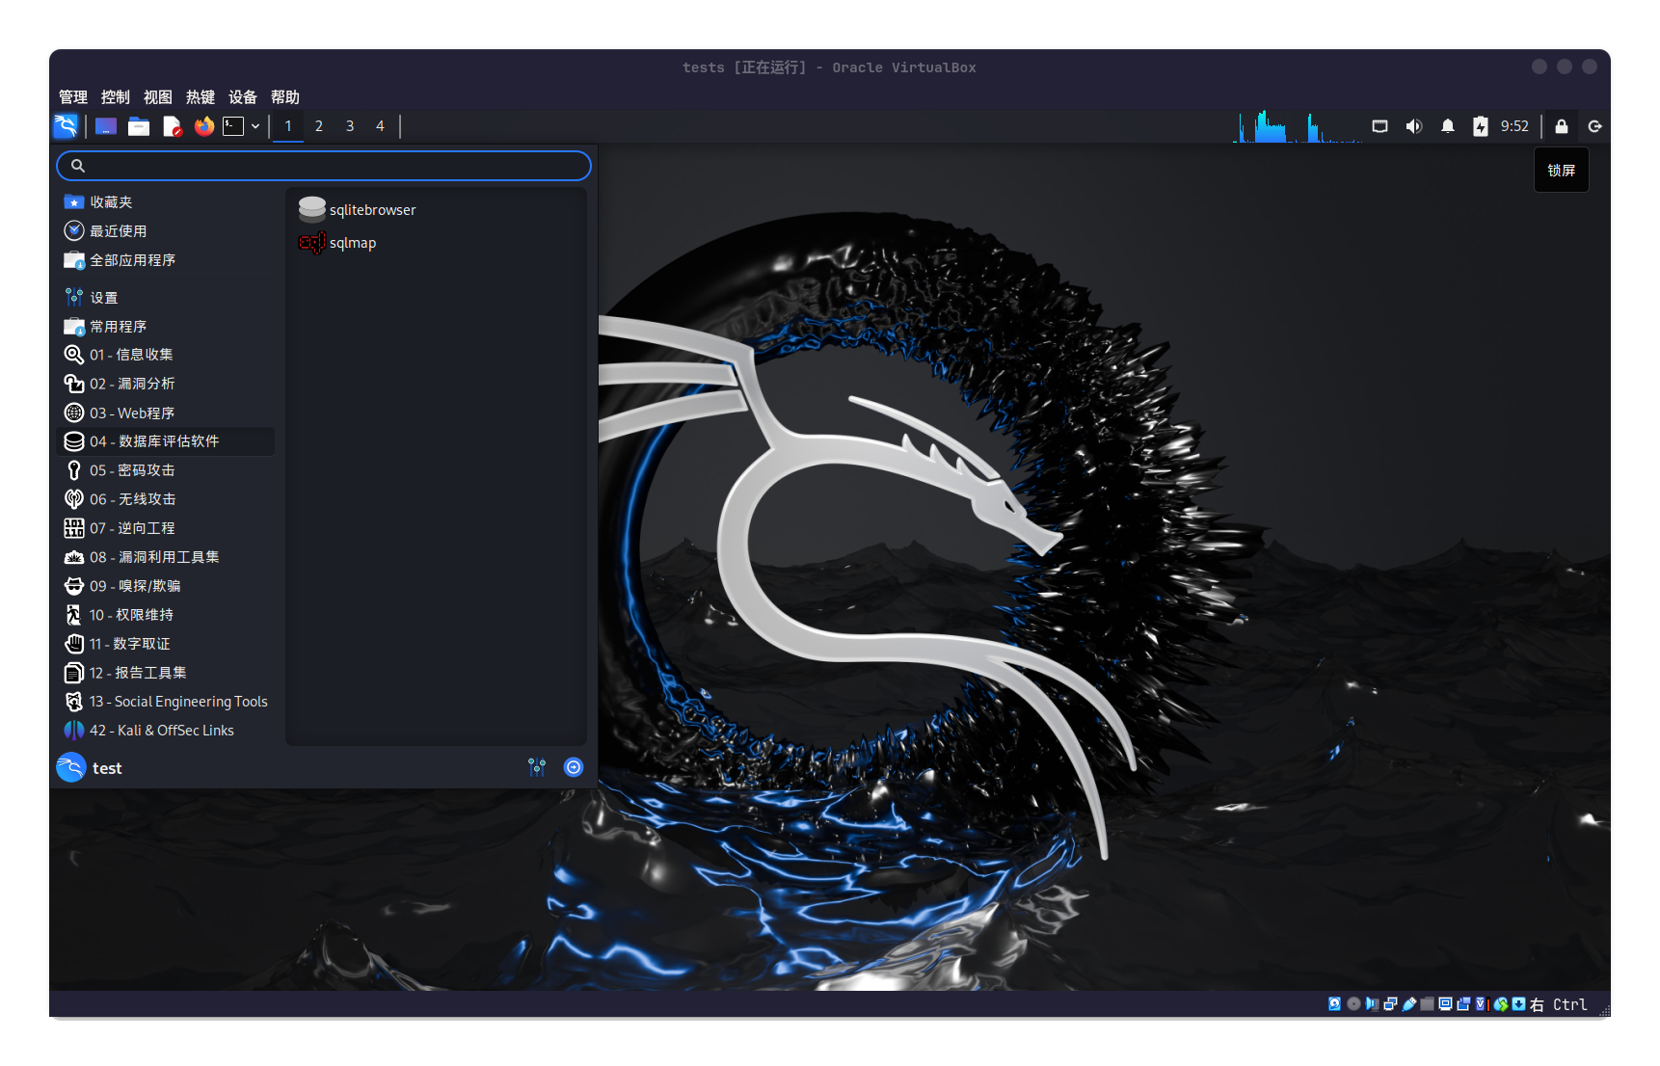
Task: Click the recording status bar indicator
Action: tap(1463, 1004)
